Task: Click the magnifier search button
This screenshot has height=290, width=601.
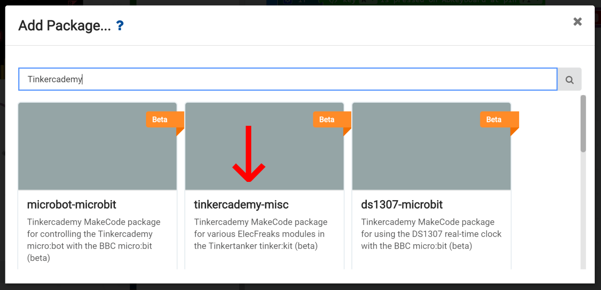Action: [x=569, y=80]
